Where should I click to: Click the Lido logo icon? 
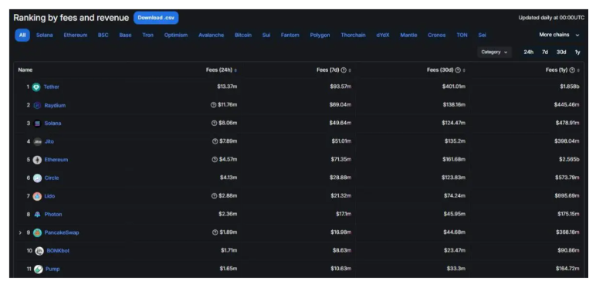37,196
